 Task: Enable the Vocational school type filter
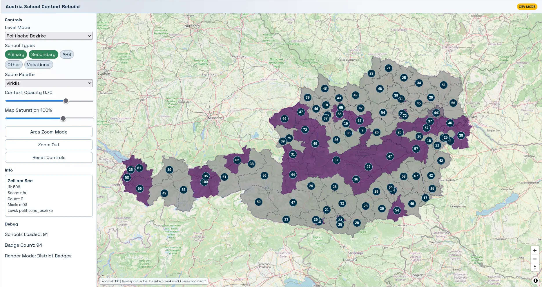[39, 64]
